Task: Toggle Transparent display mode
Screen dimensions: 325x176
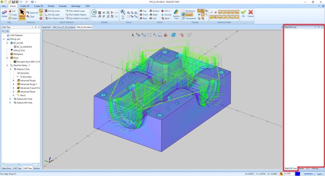Action: pyautogui.click(x=189, y=18)
